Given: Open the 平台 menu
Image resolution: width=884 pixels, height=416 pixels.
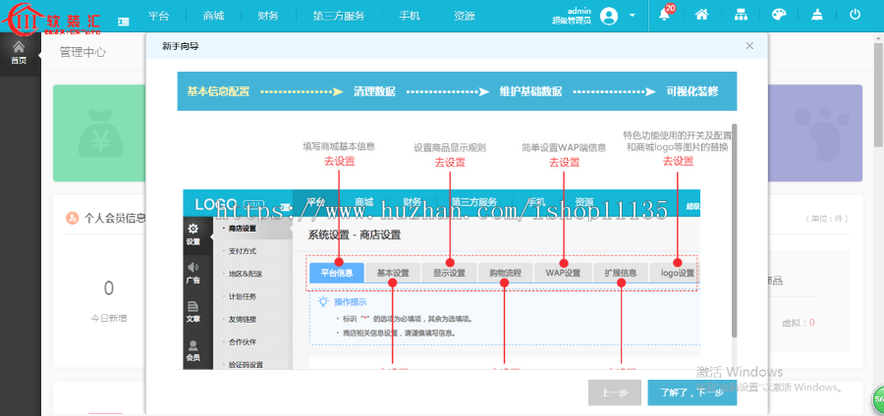Looking at the screenshot, I should tap(159, 17).
